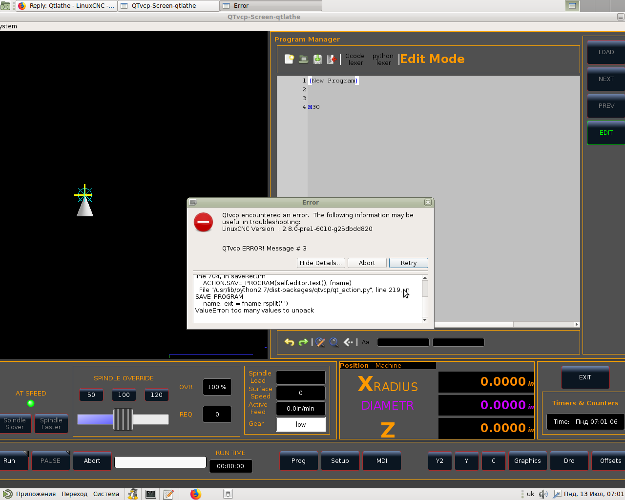
Task: Click the date and time clock in panel
Action: (x=594, y=494)
